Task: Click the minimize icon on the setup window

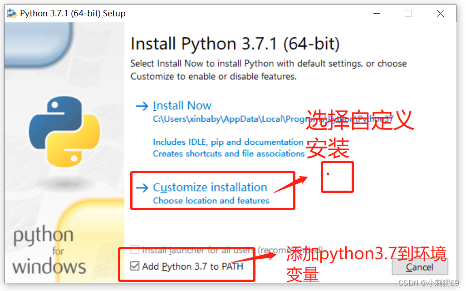Action: click(x=377, y=14)
